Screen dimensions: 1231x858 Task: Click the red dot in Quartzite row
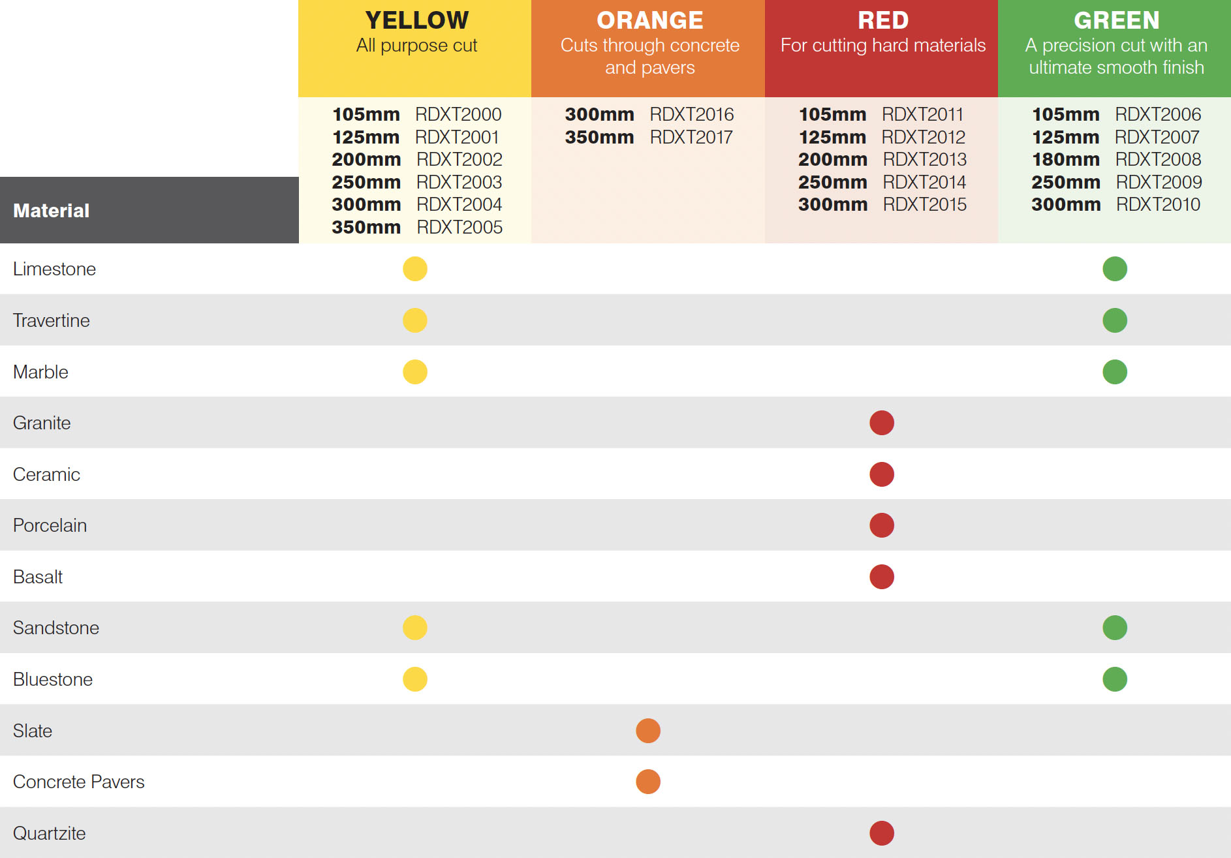pyautogui.click(x=882, y=833)
